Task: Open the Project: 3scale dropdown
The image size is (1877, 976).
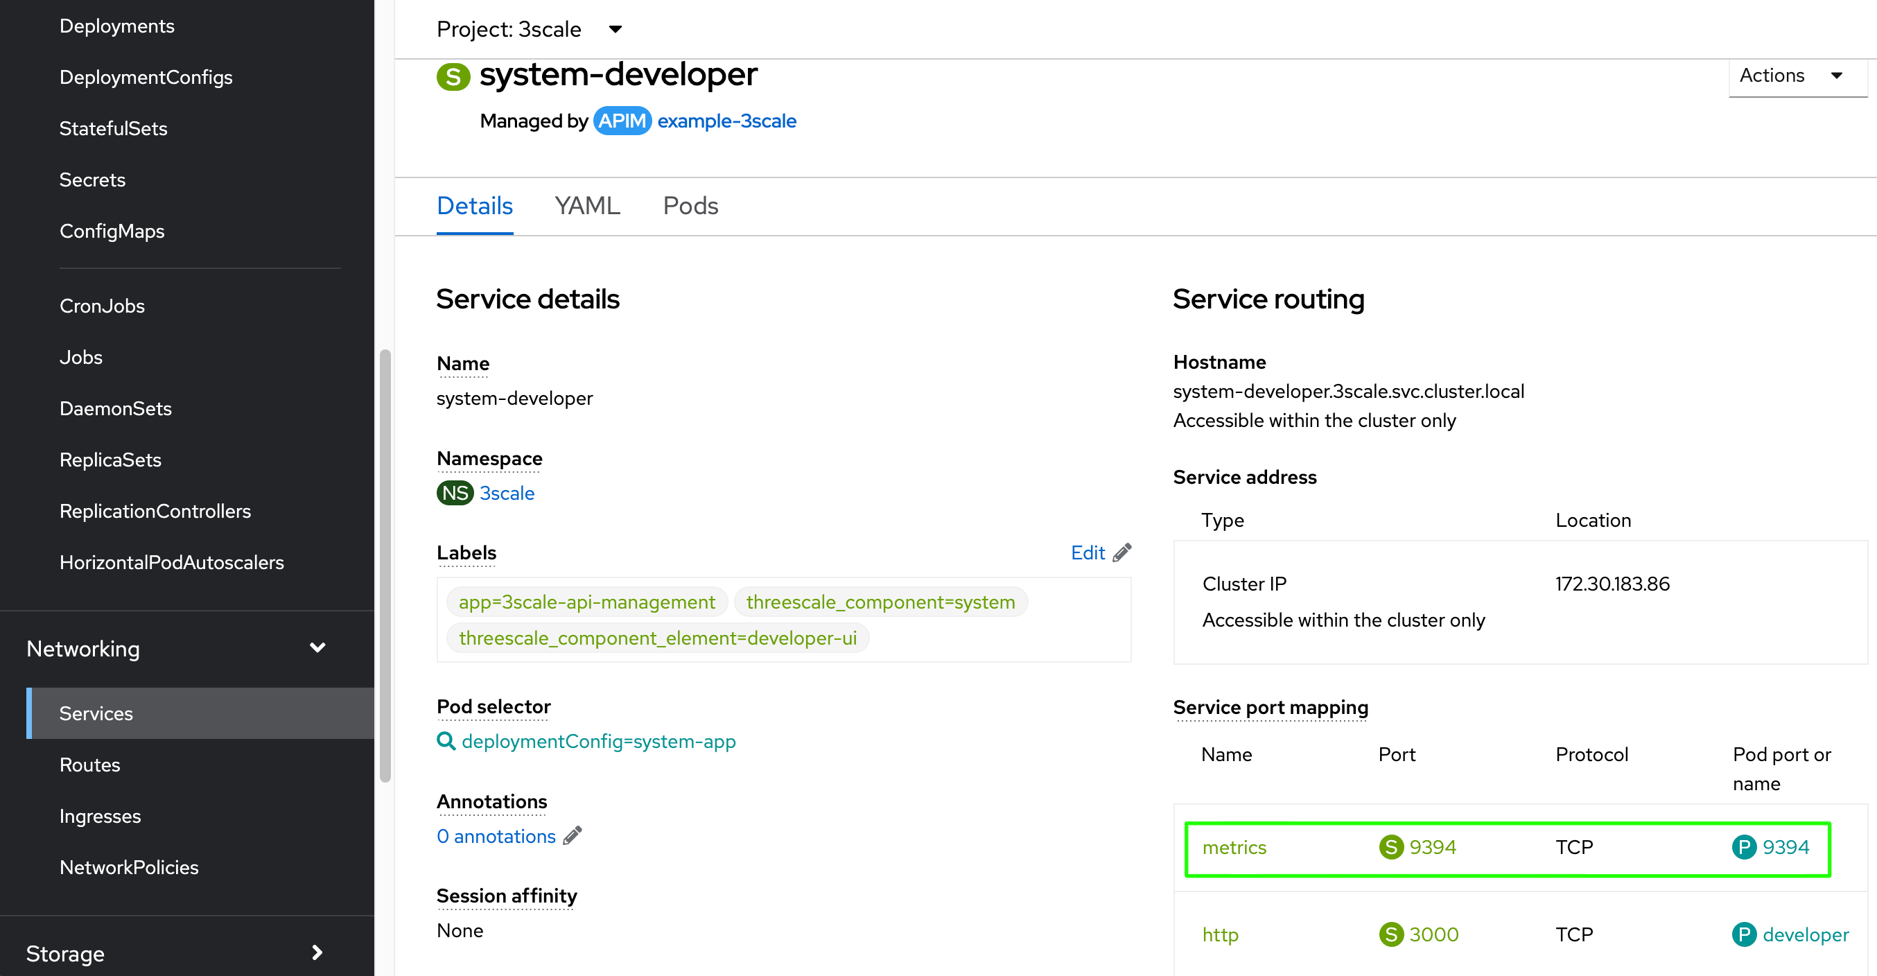Action: (x=529, y=29)
